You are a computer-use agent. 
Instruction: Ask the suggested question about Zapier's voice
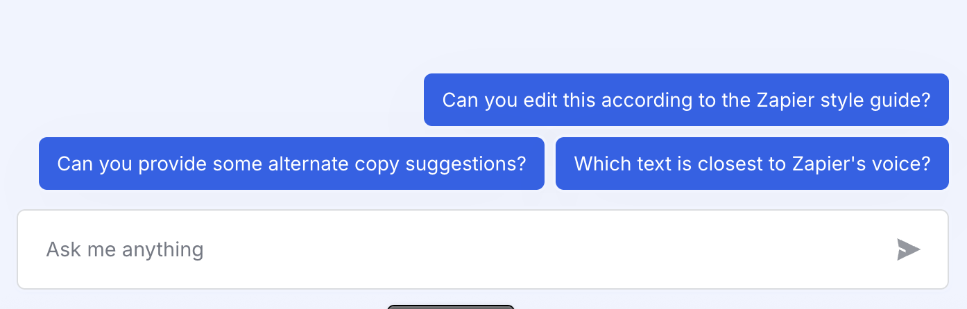tap(752, 164)
